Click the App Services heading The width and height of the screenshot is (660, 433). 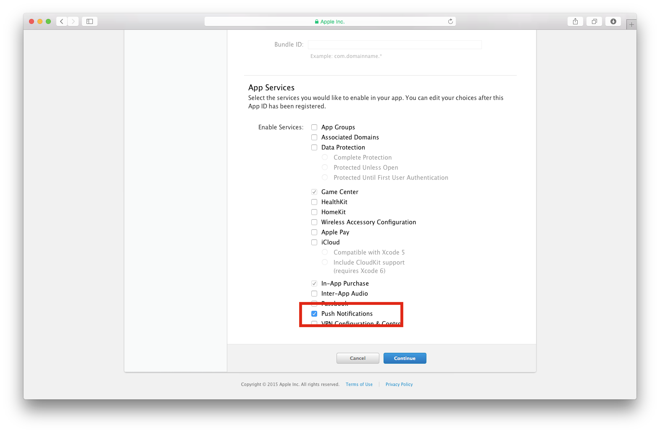coord(271,87)
